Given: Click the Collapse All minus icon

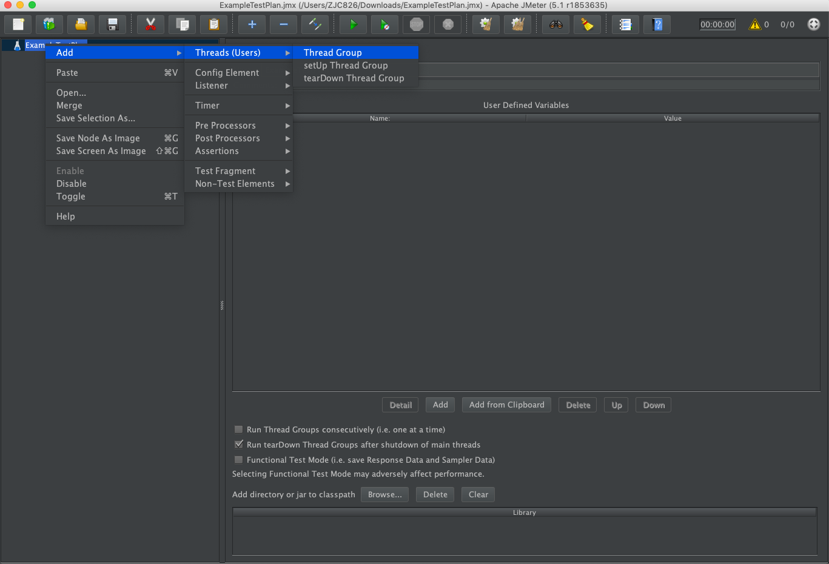Looking at the screenshot, I should click(283, 24).
